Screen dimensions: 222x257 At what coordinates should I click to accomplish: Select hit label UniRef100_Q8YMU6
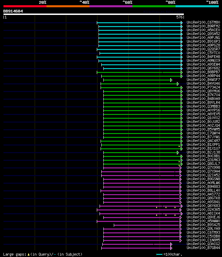click(x=203, y=91)
